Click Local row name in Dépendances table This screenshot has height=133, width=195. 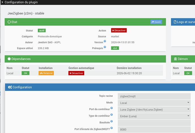pos(10,73)
